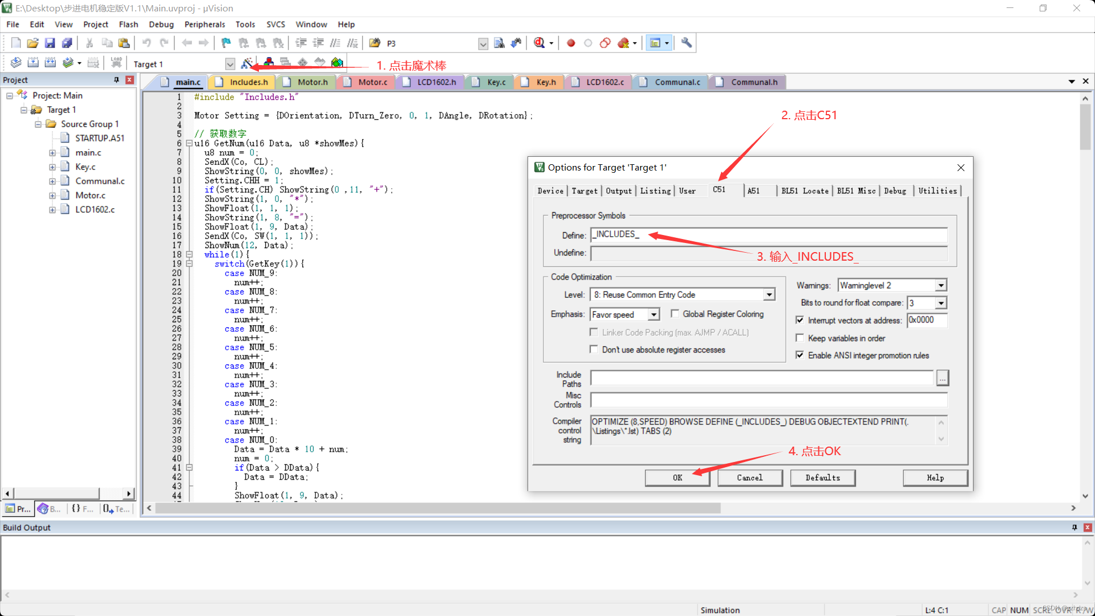
Task: Open the Flash menu
Action: [x=128, y=25]
